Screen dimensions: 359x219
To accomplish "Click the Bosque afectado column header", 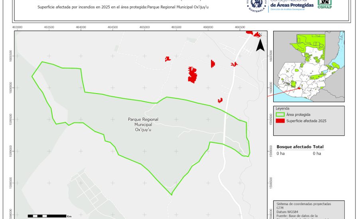I will 294,147.
